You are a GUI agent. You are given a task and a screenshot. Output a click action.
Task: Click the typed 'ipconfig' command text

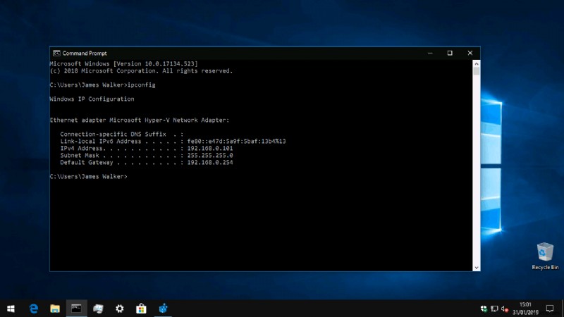click(142, 85)
